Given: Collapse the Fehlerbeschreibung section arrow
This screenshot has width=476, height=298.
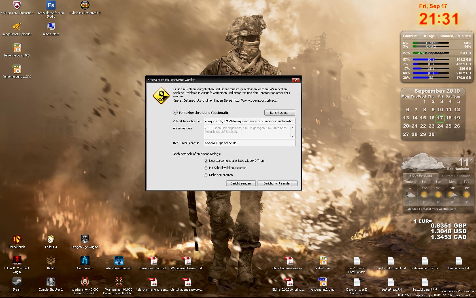Looking at the screenshot, I should [175, 112].
